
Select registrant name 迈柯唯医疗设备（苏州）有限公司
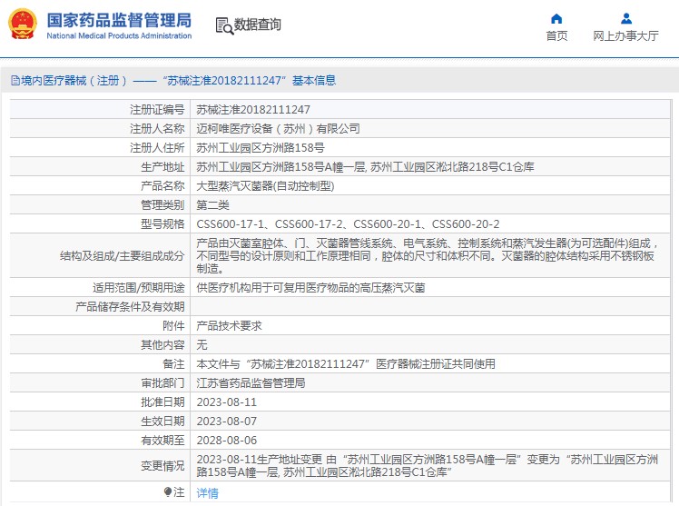point(278,129)
